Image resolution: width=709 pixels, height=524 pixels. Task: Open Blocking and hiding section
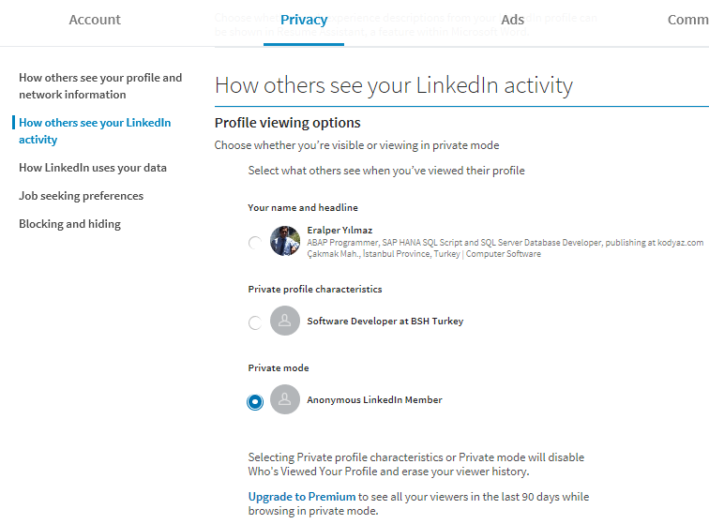pyautogui.click(x=69, y=224)
